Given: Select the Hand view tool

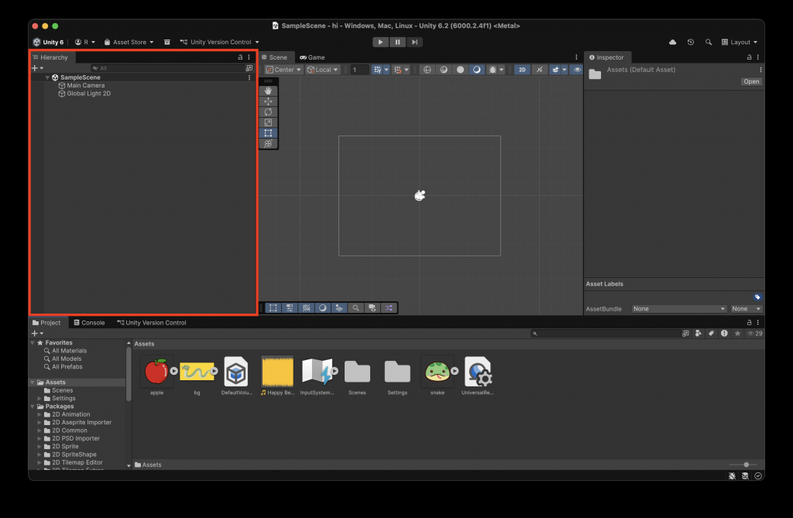Looking at the screenshot, I should [x=268, y=91].
